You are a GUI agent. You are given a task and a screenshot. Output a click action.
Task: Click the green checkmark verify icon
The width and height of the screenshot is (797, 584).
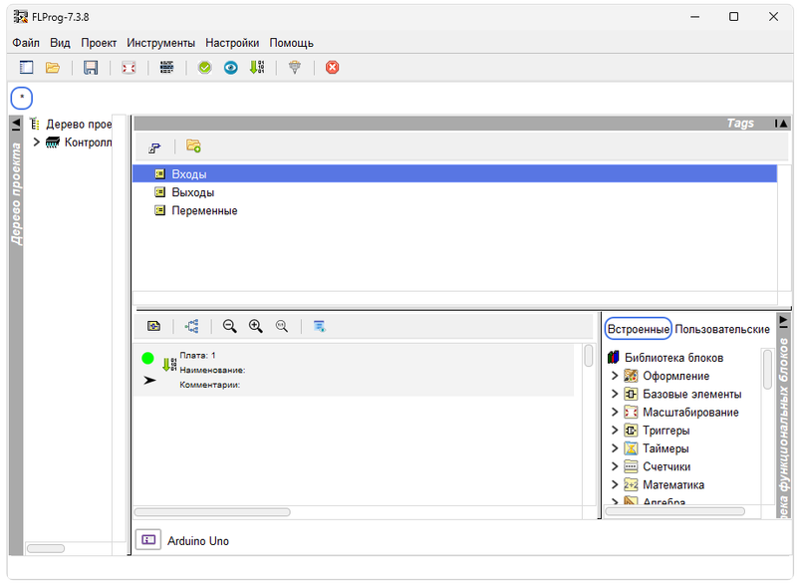pos(204,68)
